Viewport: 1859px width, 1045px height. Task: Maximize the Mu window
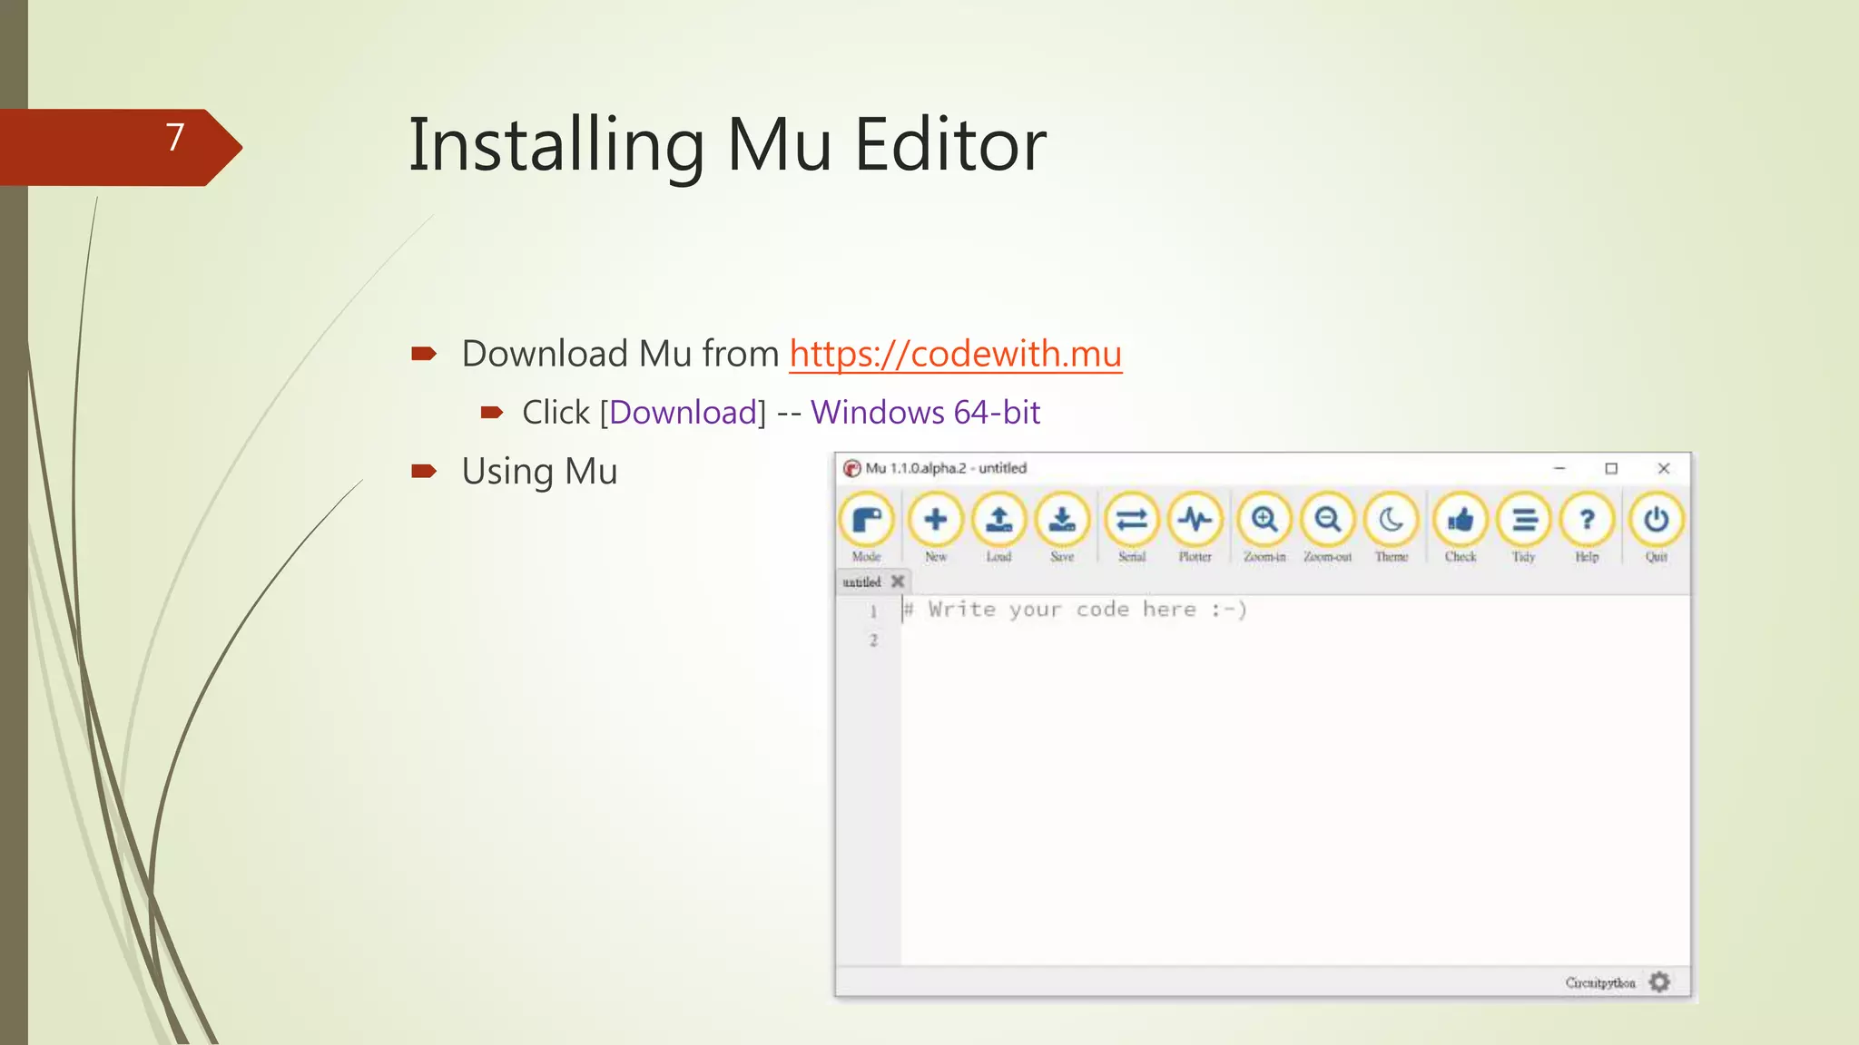(x=1611, y=468)
